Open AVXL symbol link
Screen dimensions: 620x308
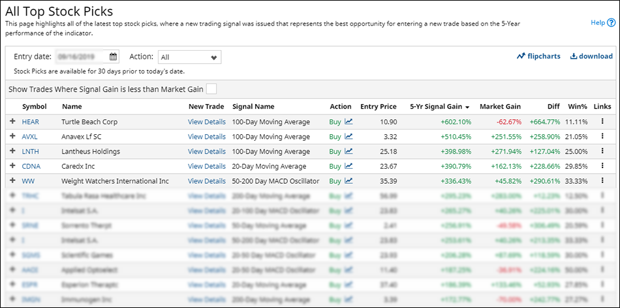[31, 137]
